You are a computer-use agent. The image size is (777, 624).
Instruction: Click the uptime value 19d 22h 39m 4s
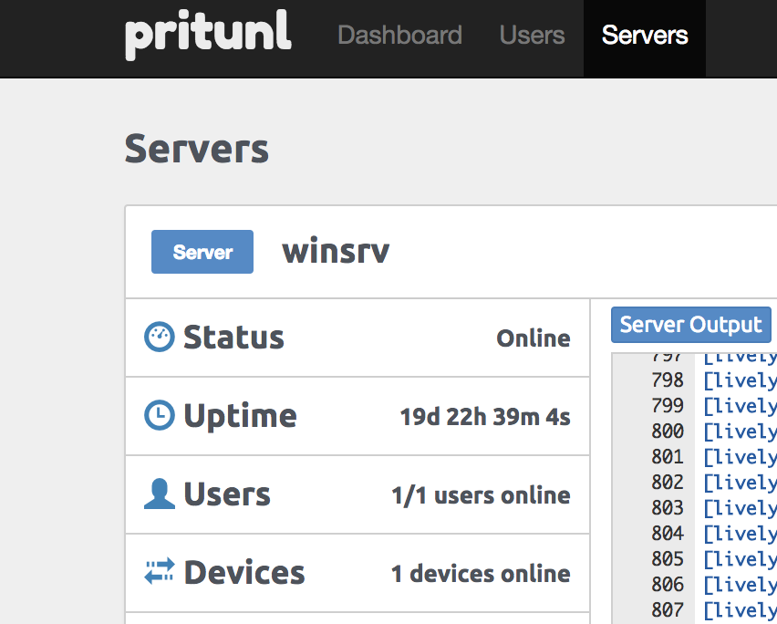485,417
